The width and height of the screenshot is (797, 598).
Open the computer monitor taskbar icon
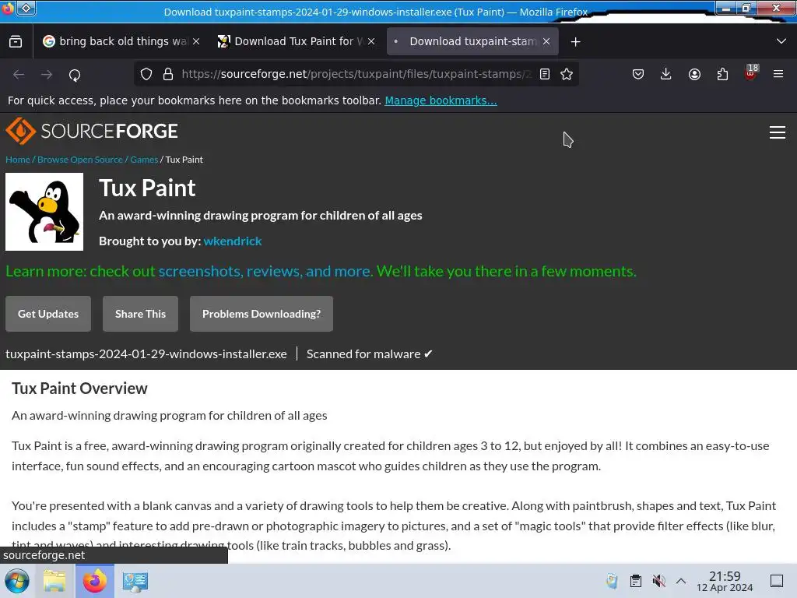[135, 581]
